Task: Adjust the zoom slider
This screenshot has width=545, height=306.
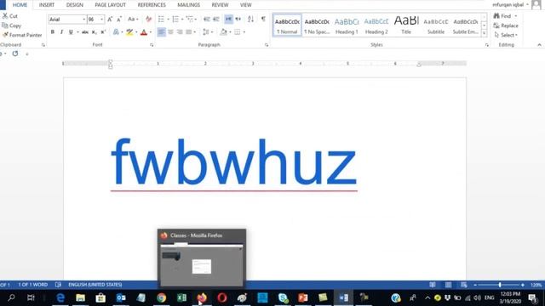Action: pos(500,285)
